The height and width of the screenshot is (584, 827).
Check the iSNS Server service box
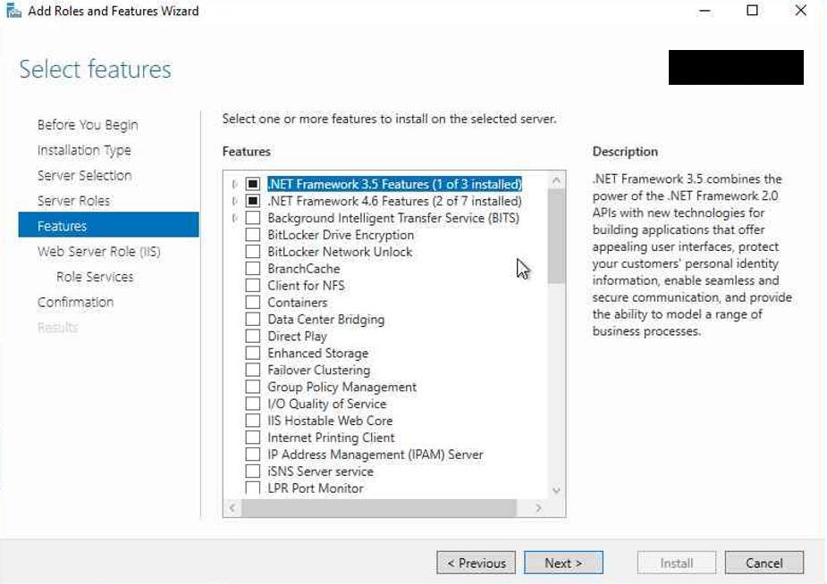click(253, 471)
